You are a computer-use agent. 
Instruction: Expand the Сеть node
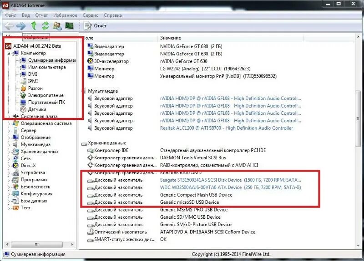point(9,159)
